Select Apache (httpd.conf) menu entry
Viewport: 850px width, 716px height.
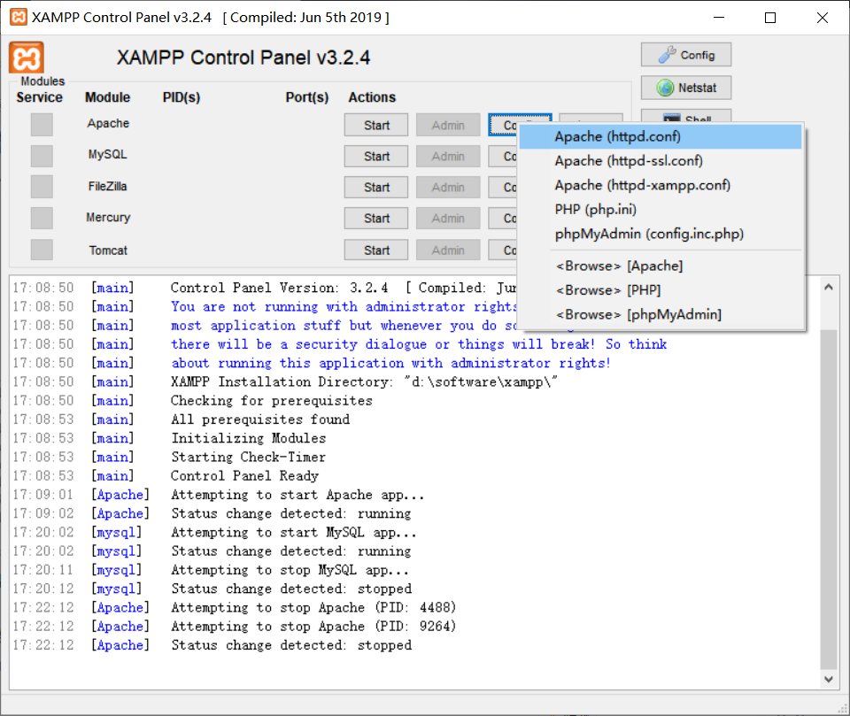(x=661, y=136)
